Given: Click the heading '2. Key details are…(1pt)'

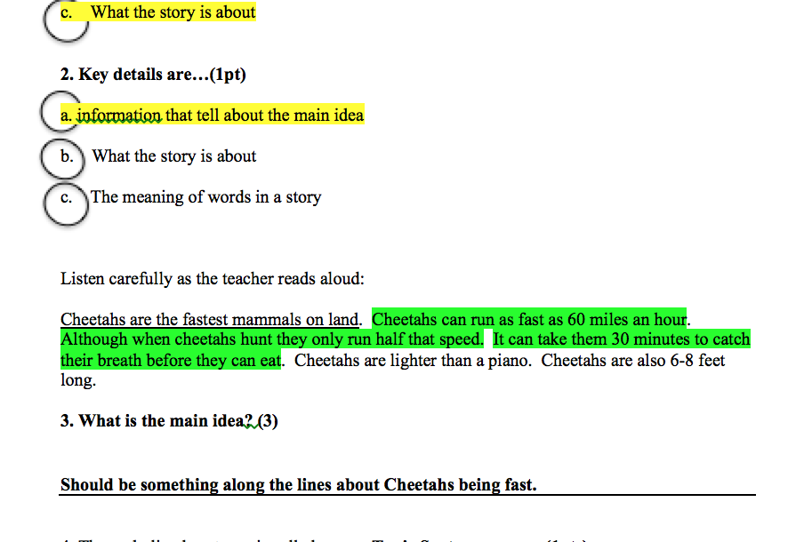Looking at the screenshot, I should pyautogui.click(x=153, y=75).
